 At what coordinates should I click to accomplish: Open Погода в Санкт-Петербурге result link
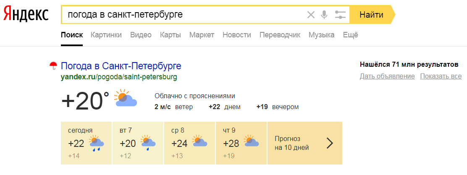[121, 66]
